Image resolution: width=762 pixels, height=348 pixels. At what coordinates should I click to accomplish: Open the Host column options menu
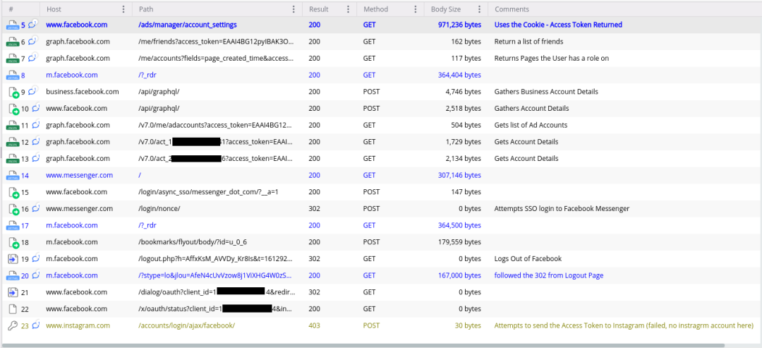[x=123, y=9]
